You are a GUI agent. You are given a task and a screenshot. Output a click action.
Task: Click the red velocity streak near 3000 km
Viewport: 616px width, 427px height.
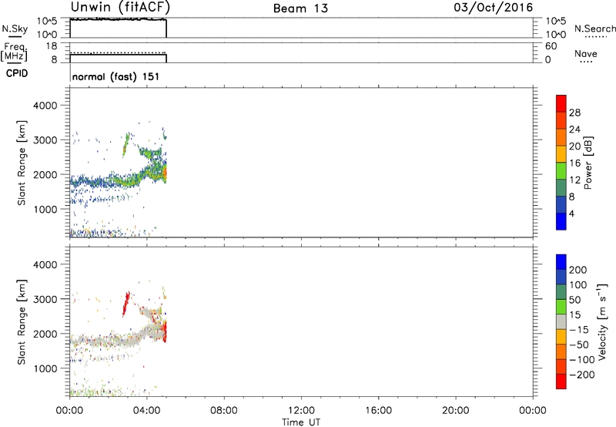click(126, 304)
